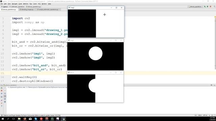Close the Run tab with the red X
The height and width of the screenshot is (121, 216).
click(1, 103)
